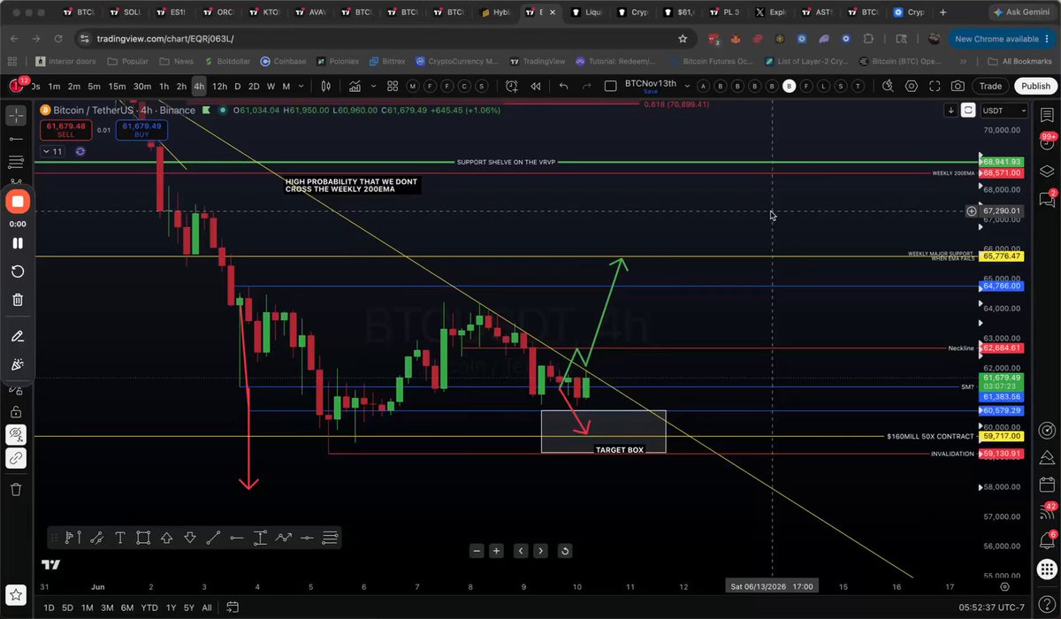Undo the last chart action
This screenshot has height=619, width=1061.
[x=564, y=86]
